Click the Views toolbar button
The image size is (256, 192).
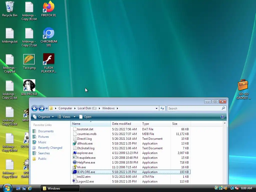click(x=64, y=117)
